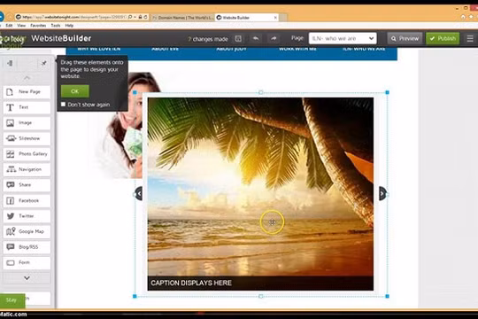This screenshot has height=319, width=478.
Task: Click the Work With Me nav link
Action: [x=297, y=49]
